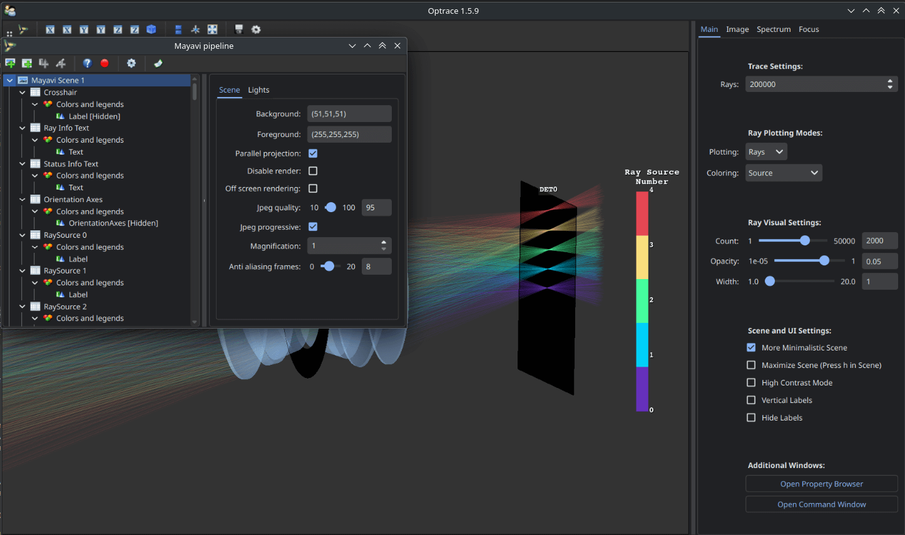Enable Maximize Scene checkbox
This screenshot has width=905, height=535.
click(751, 365)
